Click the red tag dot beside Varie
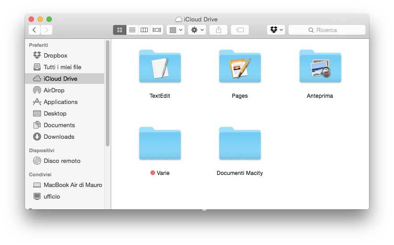 coord(152,173)
